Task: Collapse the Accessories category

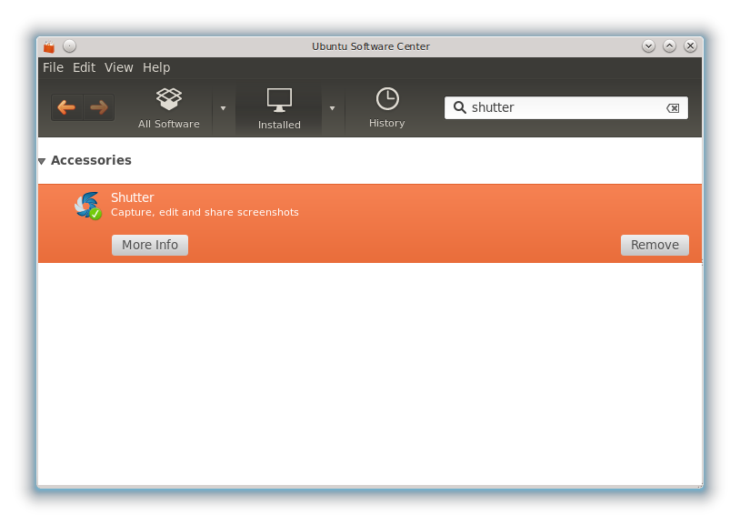Action: pos(42,162)
